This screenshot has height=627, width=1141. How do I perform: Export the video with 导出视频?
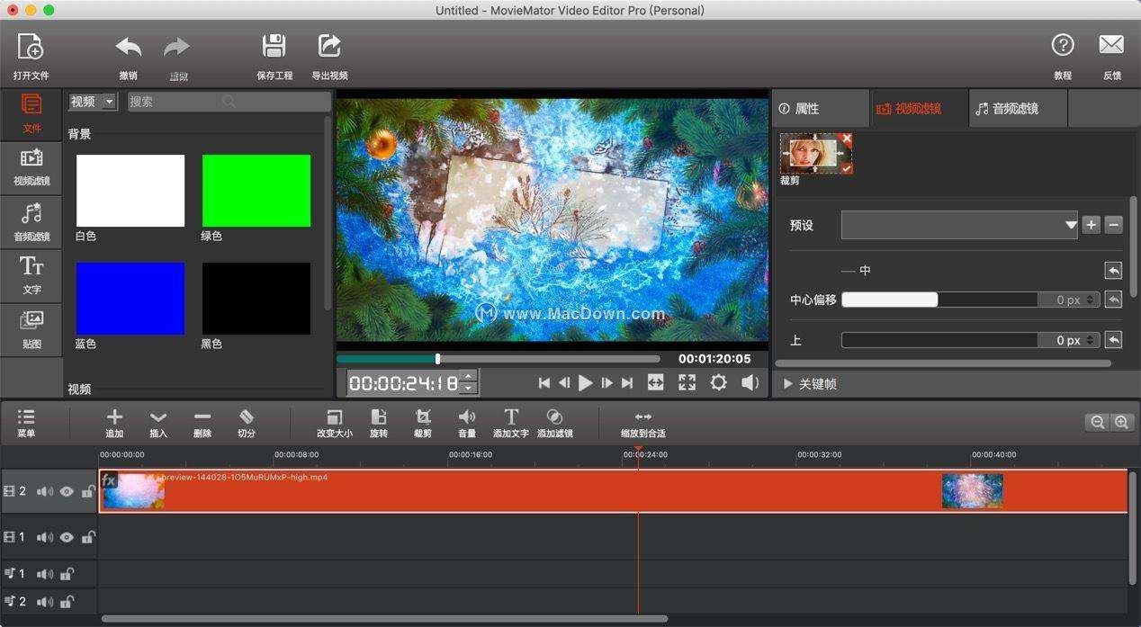[x=329, y=56]
